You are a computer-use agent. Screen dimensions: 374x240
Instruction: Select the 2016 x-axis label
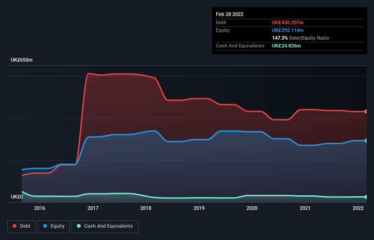click(40, 208)
